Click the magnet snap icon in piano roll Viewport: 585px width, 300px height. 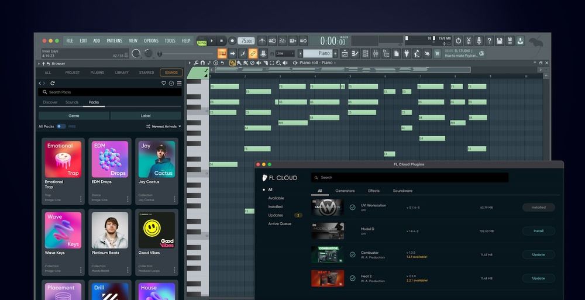202,63
